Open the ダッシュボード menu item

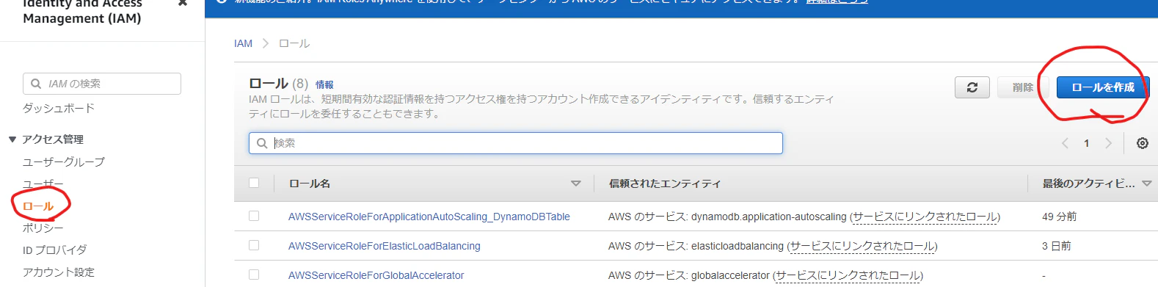[x=59, y=109]
